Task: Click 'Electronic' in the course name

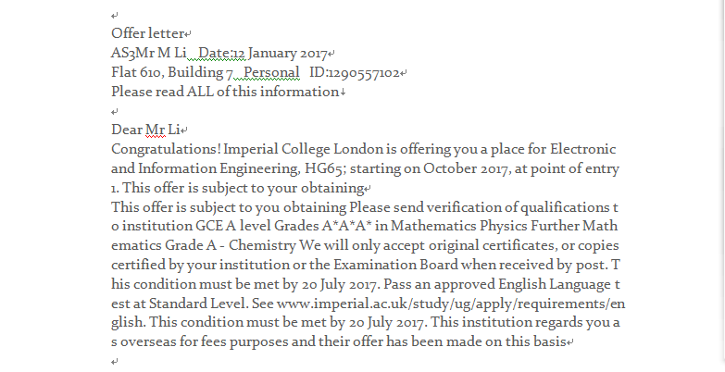Action: coord(582,149)
